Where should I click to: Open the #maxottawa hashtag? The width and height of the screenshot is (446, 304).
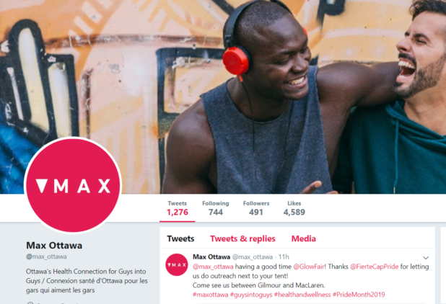coord(210,295)
